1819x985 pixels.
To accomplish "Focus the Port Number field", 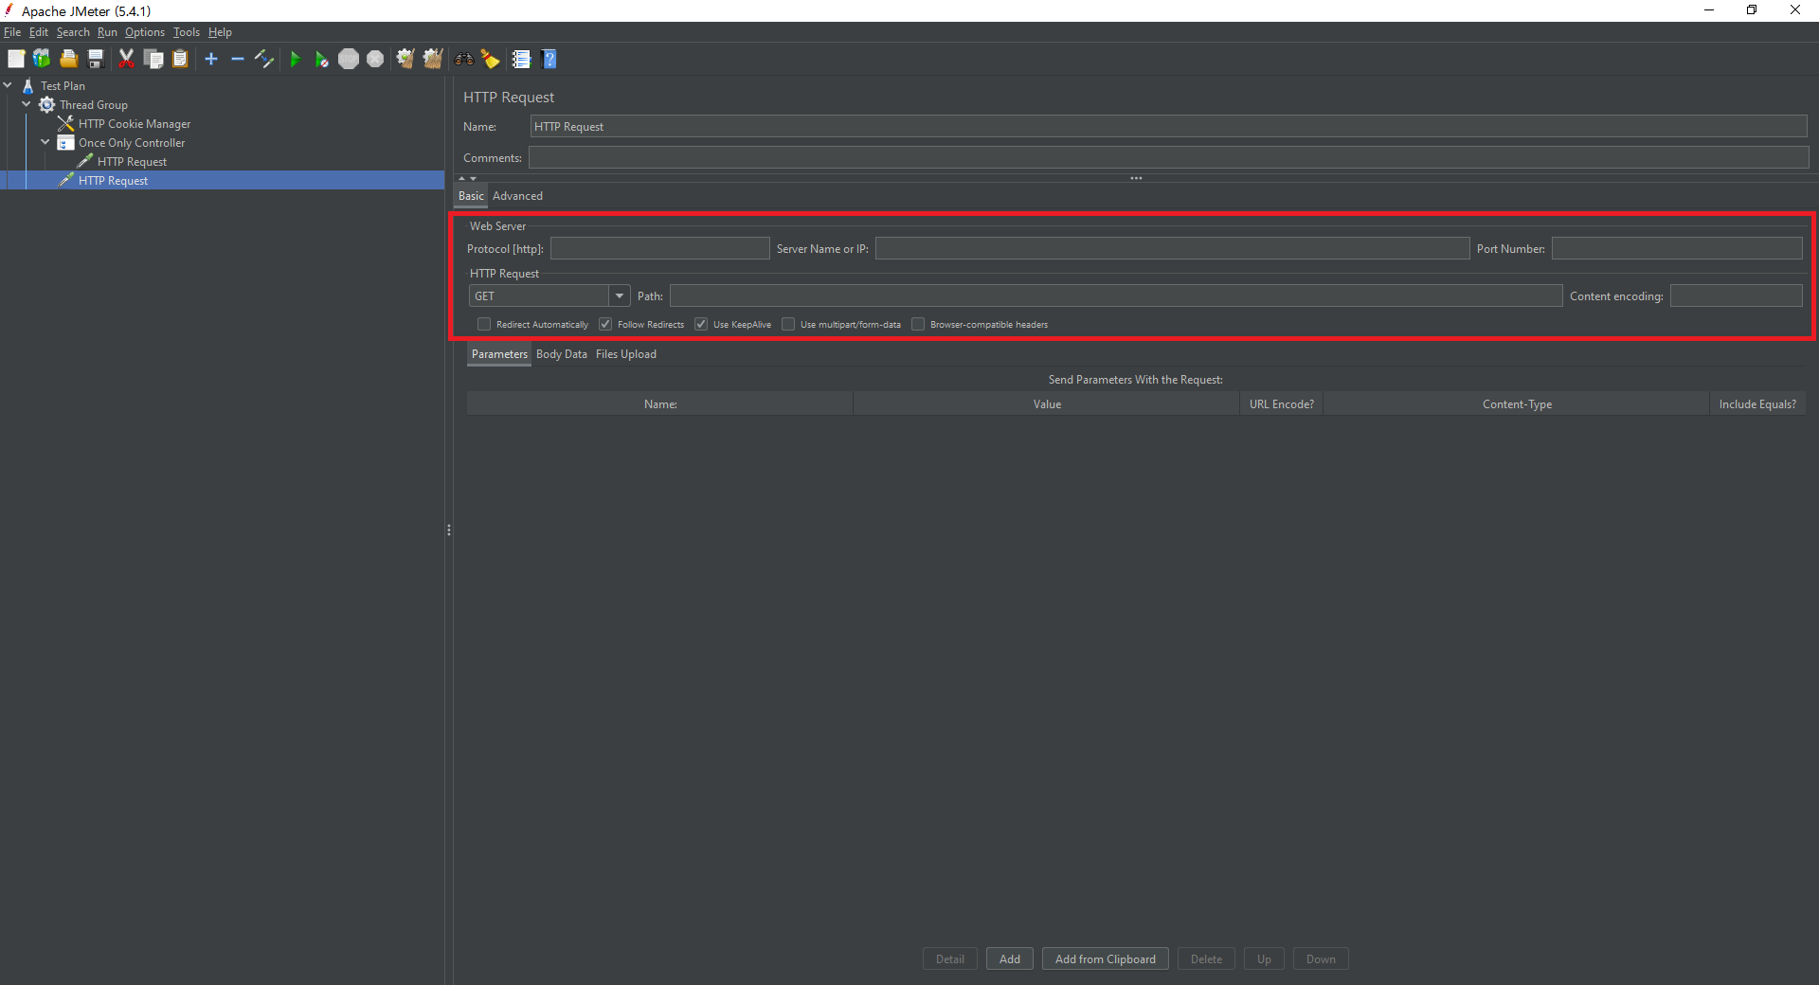I will coord(1677,248).
